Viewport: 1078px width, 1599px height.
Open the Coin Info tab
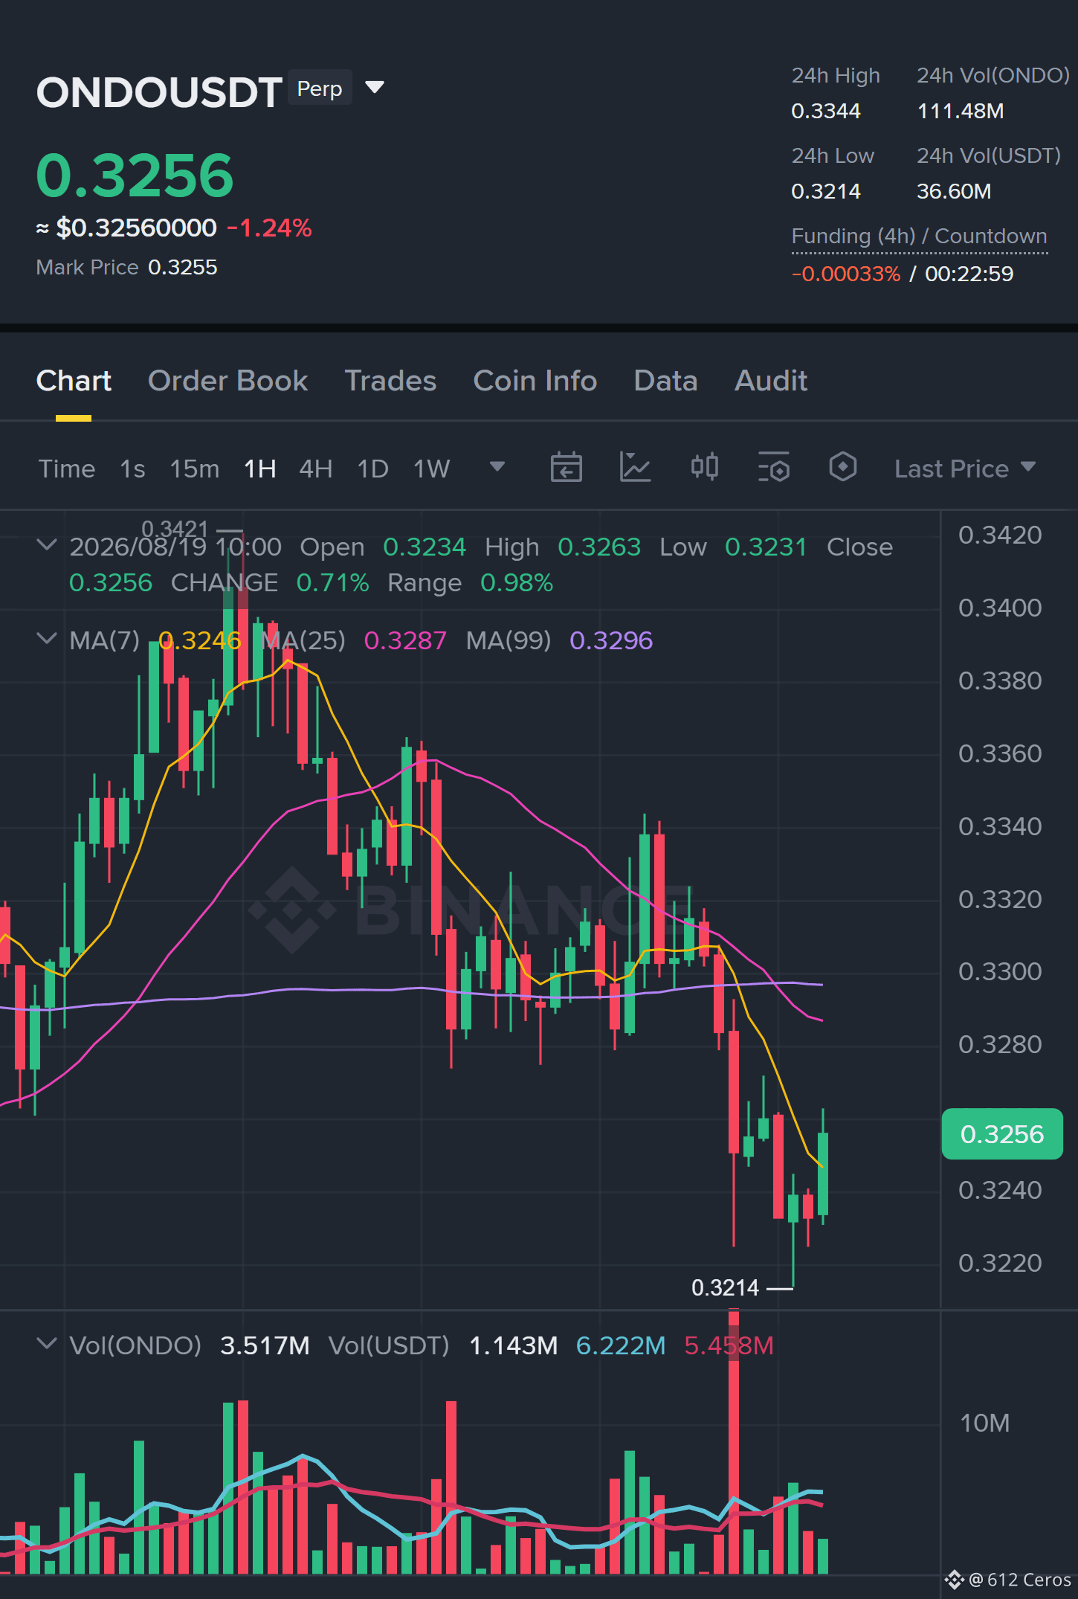click(x=535, y=381)
